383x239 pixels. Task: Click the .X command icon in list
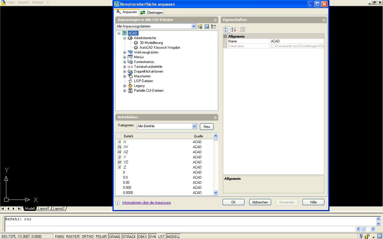coord(119,142)
